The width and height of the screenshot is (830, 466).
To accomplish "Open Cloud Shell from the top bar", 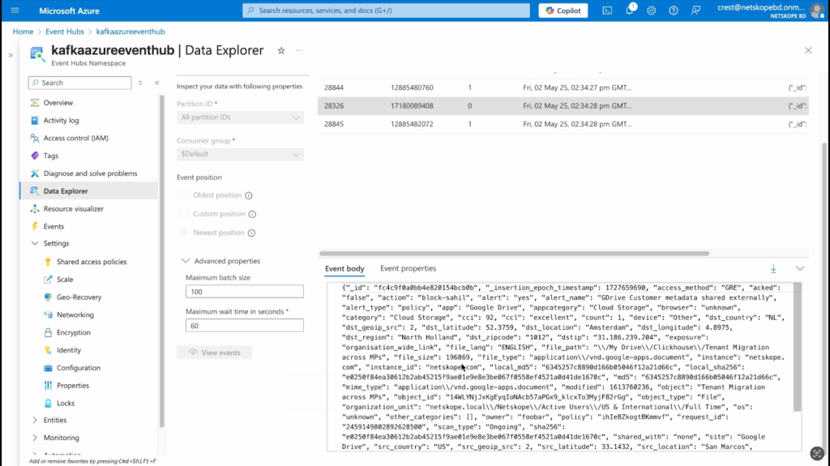I will (x=607, y=11).
